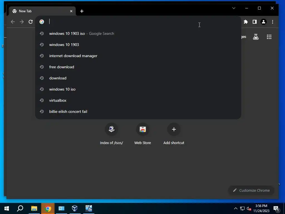This screenshot has width=285, height=214.
Task: Open Customize Chrome
Action: click(251, 190)
